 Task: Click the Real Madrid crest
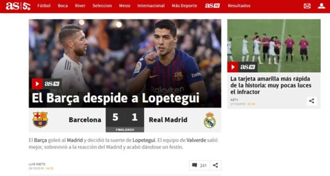coord(210,120)
